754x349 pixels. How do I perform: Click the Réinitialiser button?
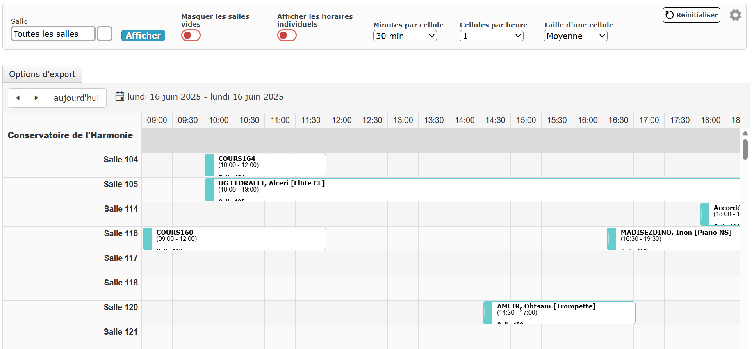pyautogui.click(x=691, y=15)
